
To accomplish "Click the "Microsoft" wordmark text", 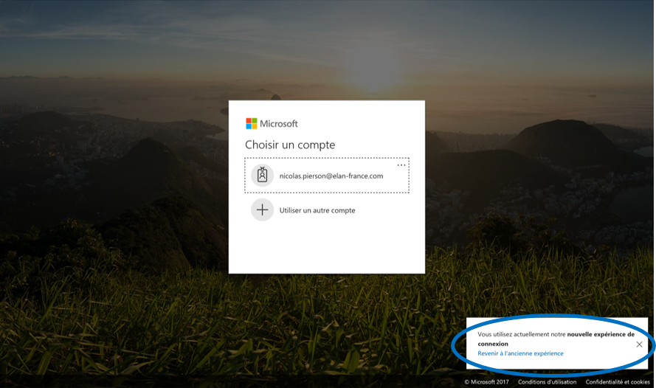I will (279, 124).
